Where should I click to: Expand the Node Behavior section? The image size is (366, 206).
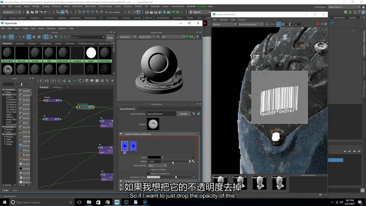(121, 181)
